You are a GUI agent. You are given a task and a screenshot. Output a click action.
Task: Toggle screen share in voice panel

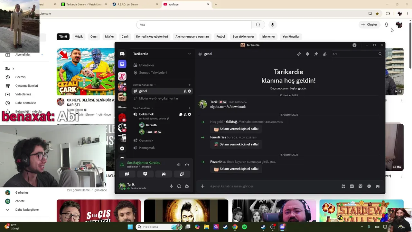(x=145, y=174)
